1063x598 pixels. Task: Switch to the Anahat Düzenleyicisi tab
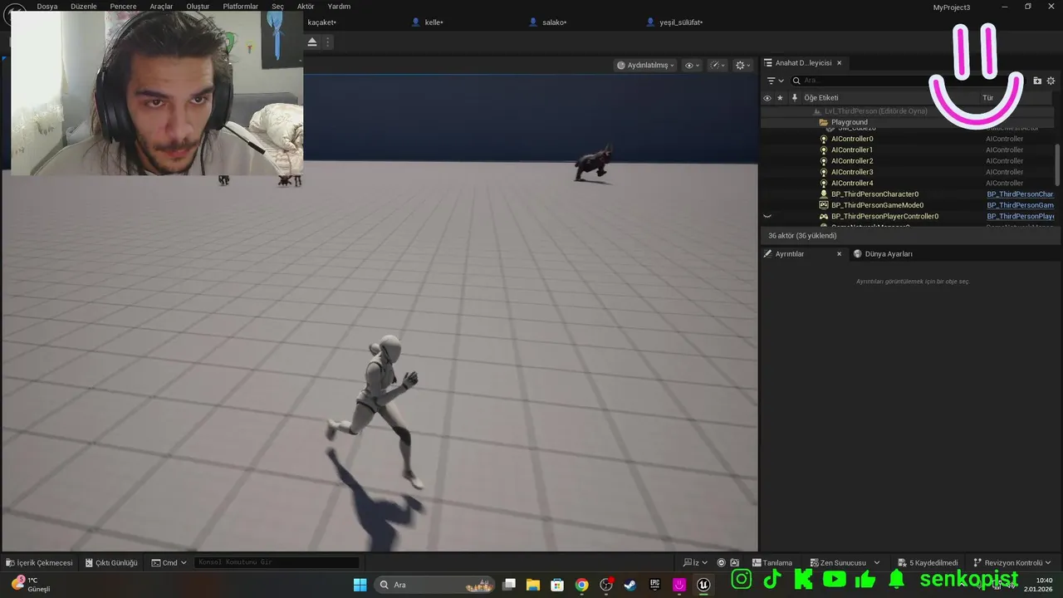(x=803, y=63)
